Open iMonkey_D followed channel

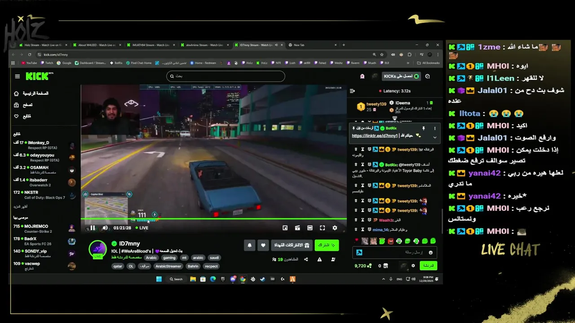pos(44,145)
